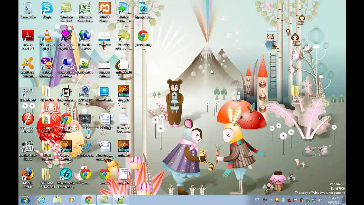Select the Article Submitter shortcut
This screenshot has height=205, width=364.
pyautogui.click(x=124, y=12)
